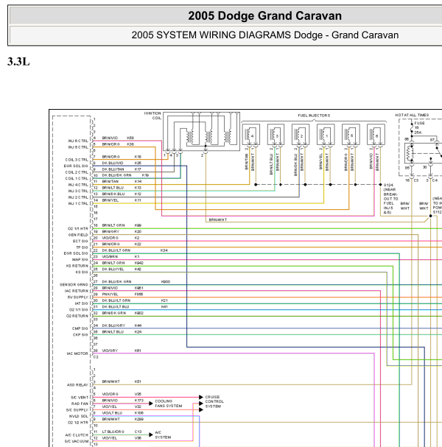
Task: Click the '2005 Dodge Grand Caravan' title
Action: pos(264,15)
